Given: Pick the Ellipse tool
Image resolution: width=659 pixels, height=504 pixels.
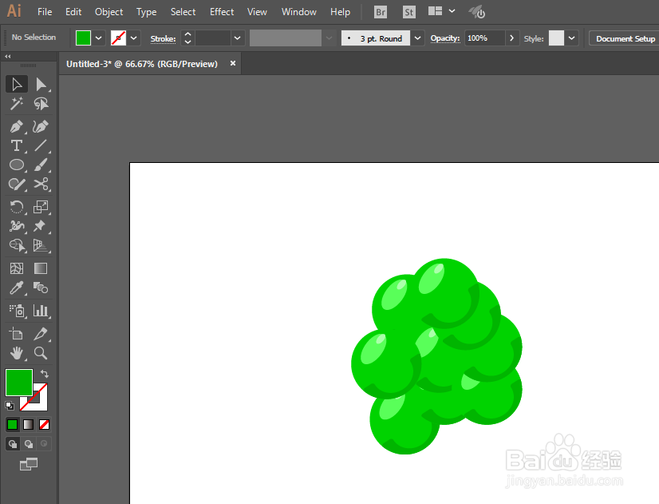Looking at the screenshot, I should (17, 165).
